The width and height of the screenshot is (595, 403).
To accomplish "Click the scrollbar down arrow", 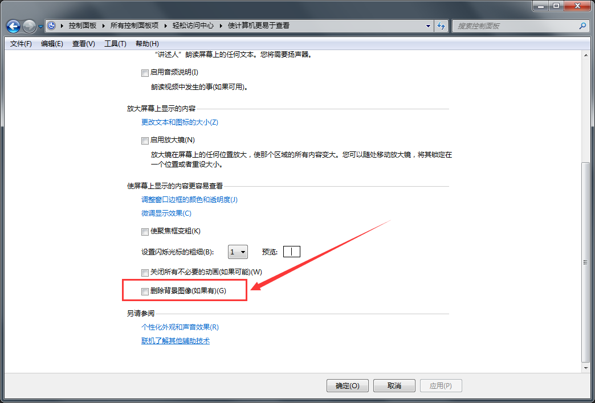I will tap(585, 367).
